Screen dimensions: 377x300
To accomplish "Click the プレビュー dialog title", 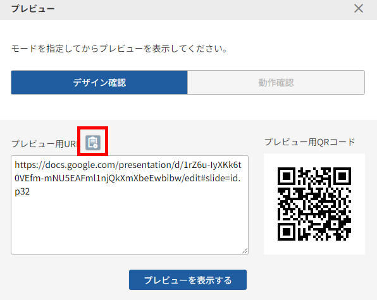I will pyautogui.click(x=33, y=9).
